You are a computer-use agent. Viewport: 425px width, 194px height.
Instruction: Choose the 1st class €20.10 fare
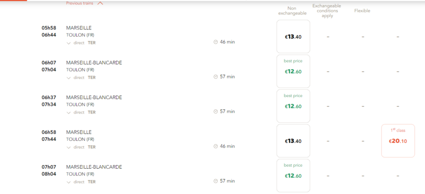398,141
